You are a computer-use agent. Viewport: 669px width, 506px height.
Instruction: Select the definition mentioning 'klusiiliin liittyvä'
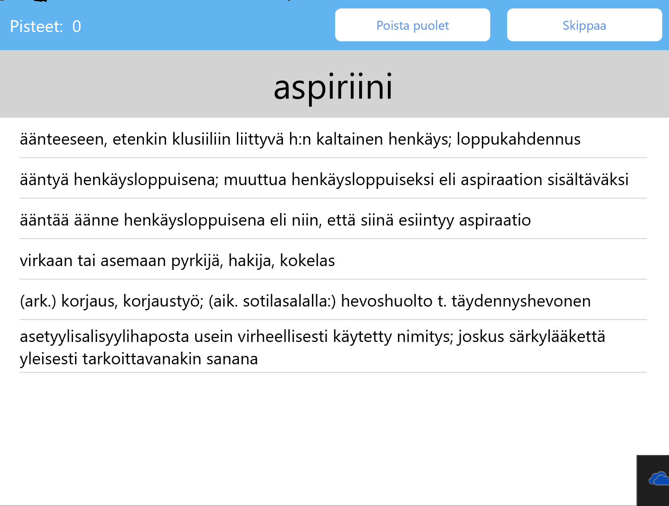pyautogui.click(x=300, y=139)
